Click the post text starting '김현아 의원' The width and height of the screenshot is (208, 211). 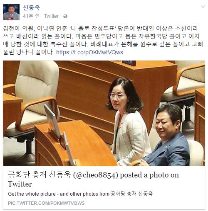point(103,40)
